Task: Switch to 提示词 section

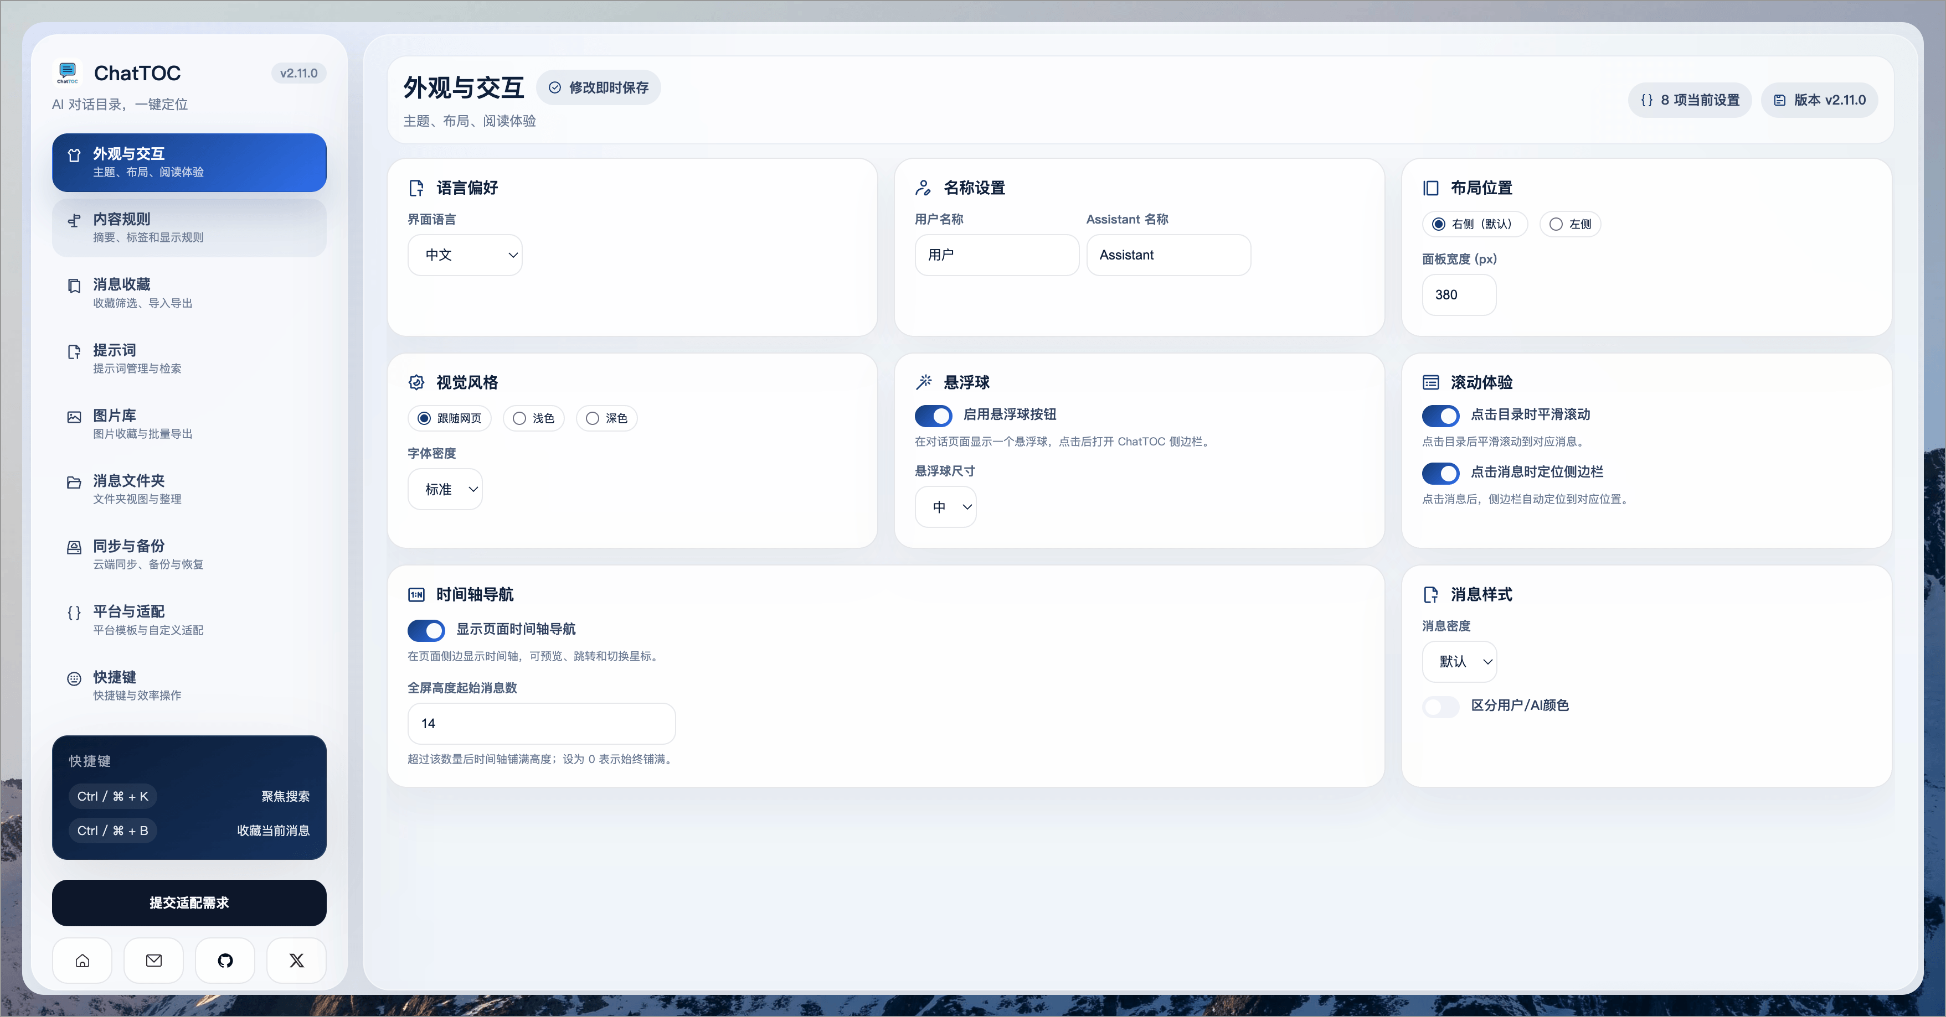Action: tap(189, 359)
